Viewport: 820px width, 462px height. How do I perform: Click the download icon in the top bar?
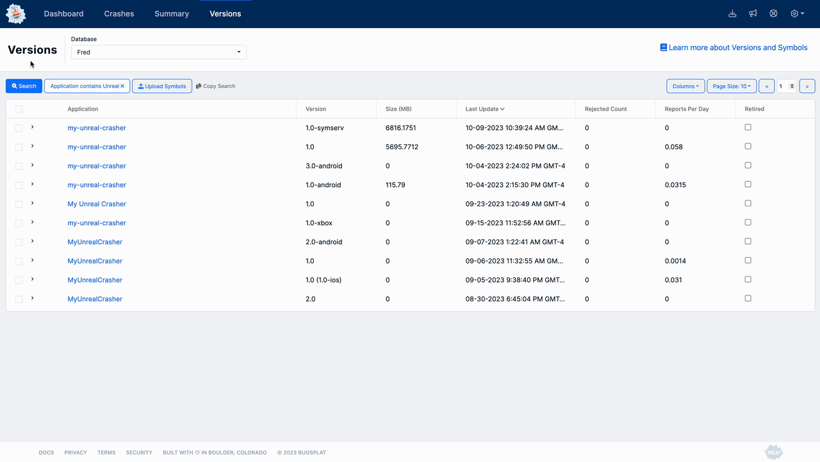pos(732,13)
